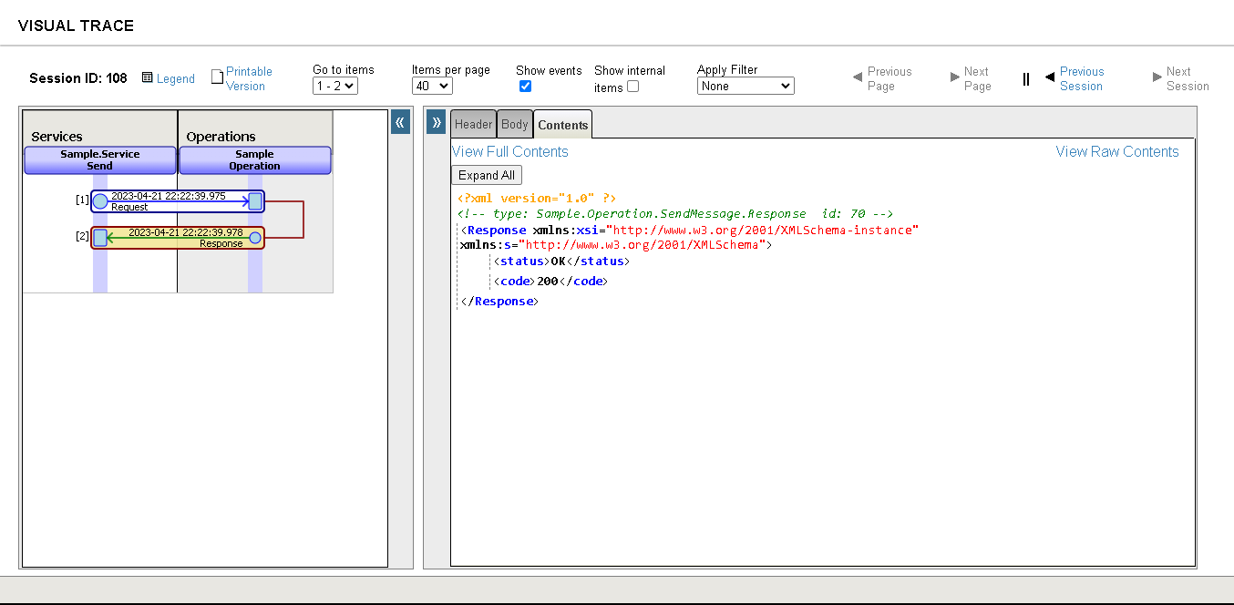Screen dimensions: 1234x605
Task: Click the Previous Session arrow icon
Action: click(1050, 77)
